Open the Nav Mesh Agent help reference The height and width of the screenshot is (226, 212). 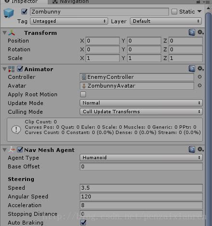(192, 150)
